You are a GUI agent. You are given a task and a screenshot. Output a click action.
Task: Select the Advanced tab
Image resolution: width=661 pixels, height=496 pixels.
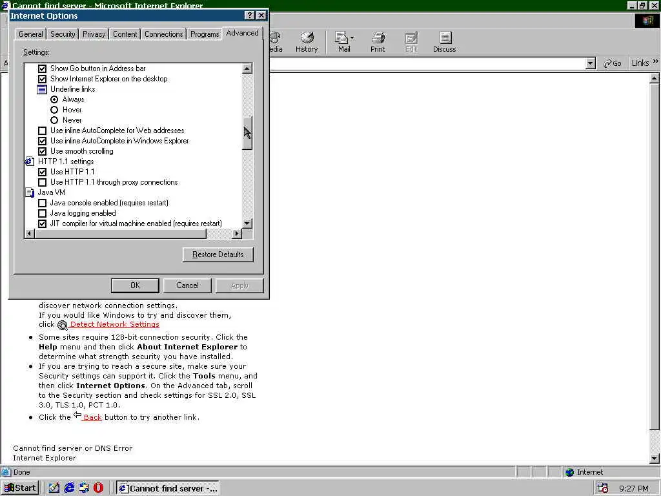pos(242,33)
